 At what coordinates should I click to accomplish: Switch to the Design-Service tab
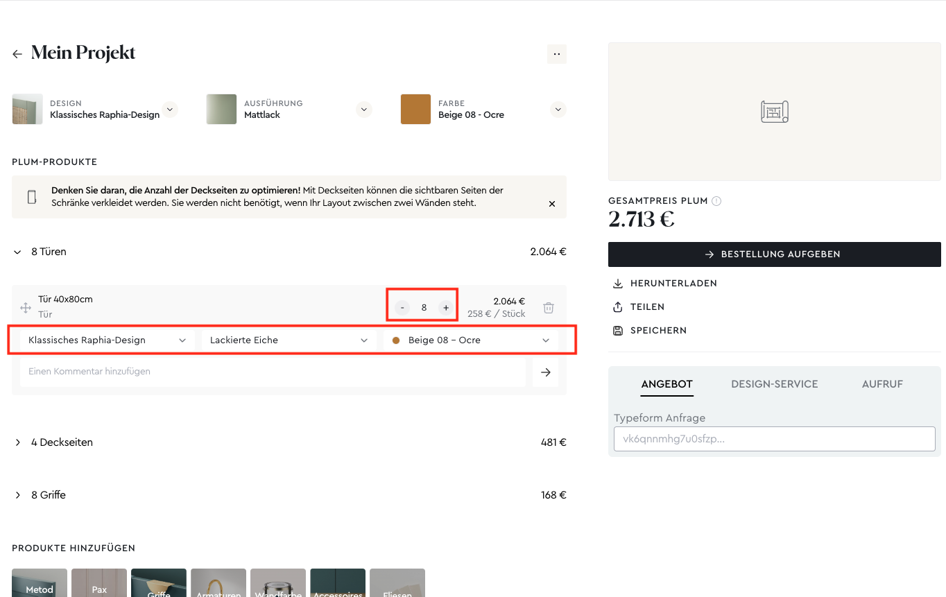pyautogui.click(x=774, y=384)
